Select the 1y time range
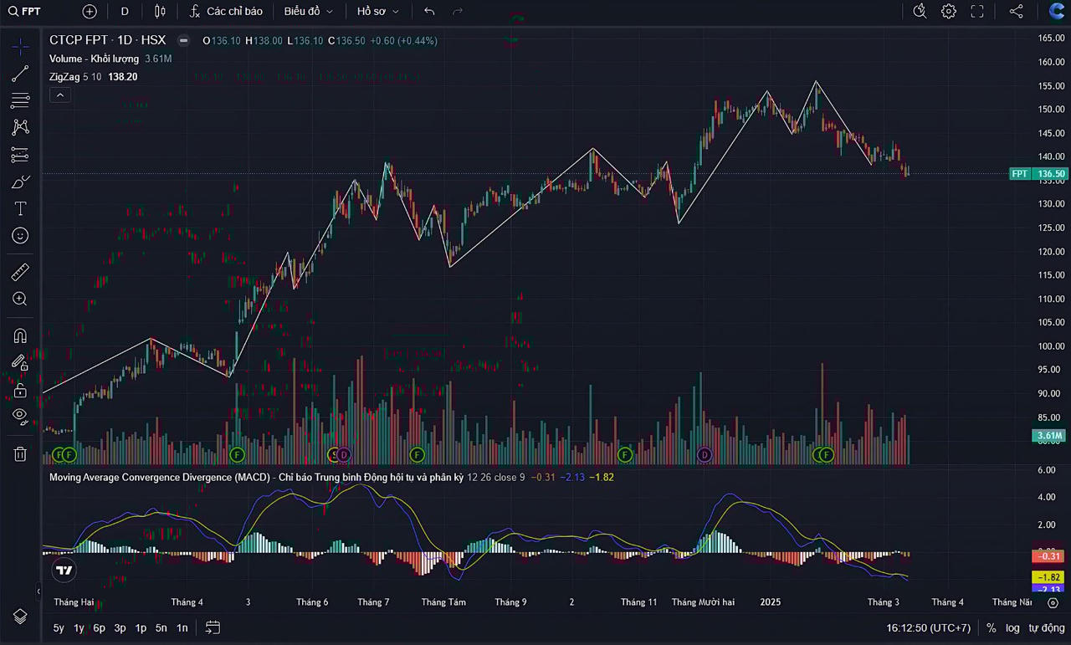1071x645 pixels. pyautogui.click(x=79, y=627)
